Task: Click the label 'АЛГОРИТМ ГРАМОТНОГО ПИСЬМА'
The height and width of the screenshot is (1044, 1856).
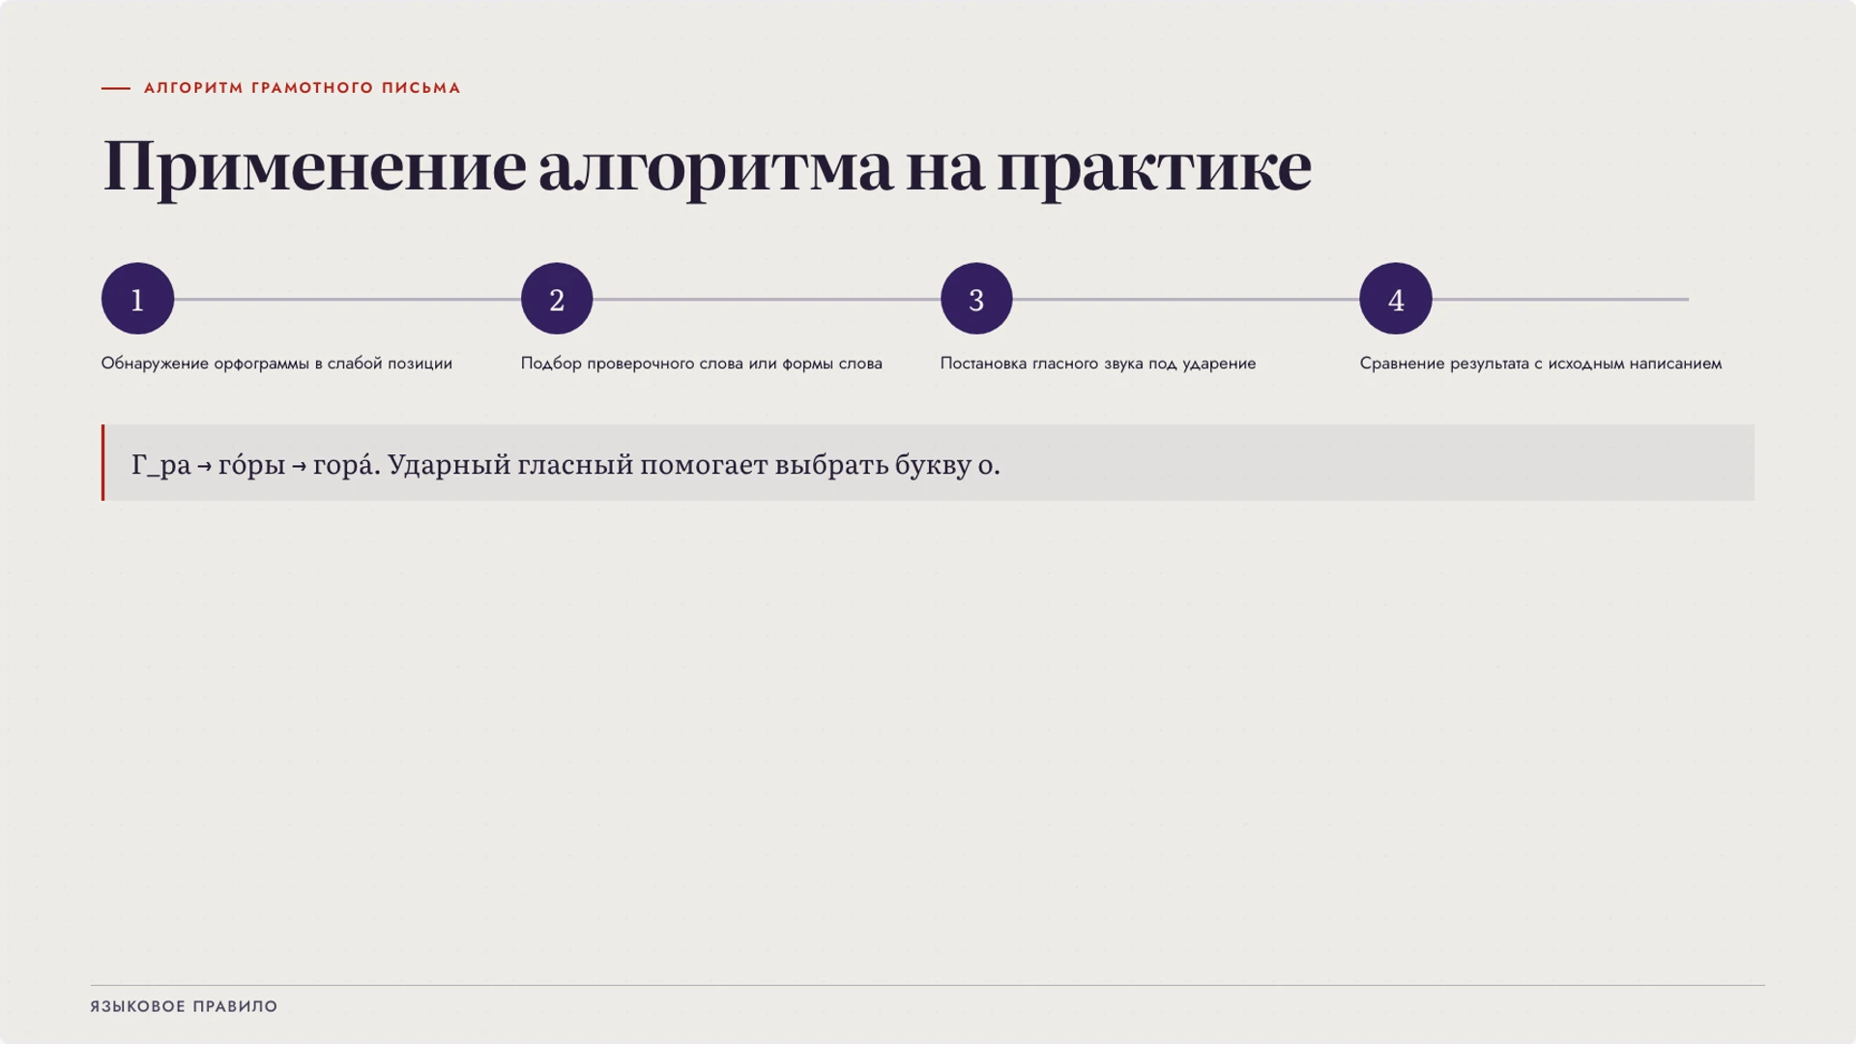Action: click(x=303, y=88)
